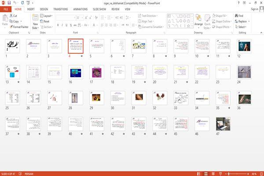264x176 pixels.
Task: Click the Decrease Font Size icon
Action: pyautogui.click(x=90, y=18)
